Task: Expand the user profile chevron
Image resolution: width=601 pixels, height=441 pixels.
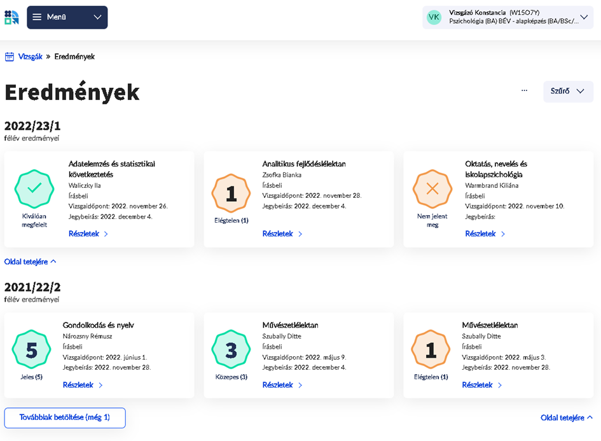Action: [x=584, y=17]
